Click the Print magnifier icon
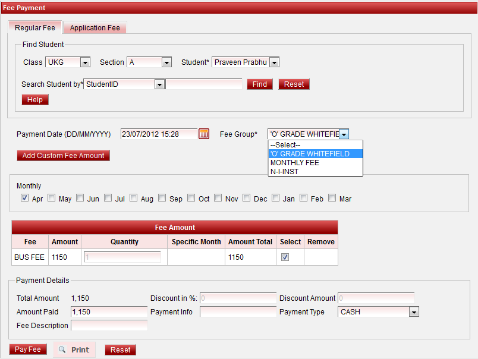 (x=62, y=349)
